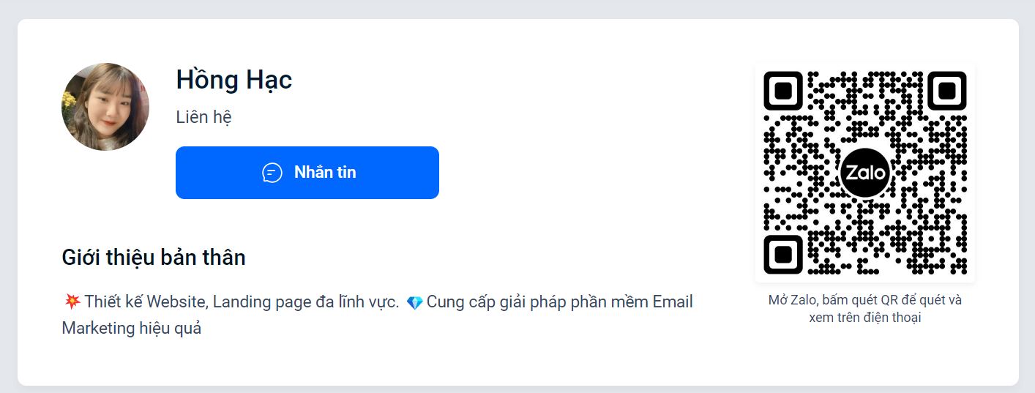Click the Liên hệ label under the name
Viewport: 1035px width, 393px height.
[204, 117]
